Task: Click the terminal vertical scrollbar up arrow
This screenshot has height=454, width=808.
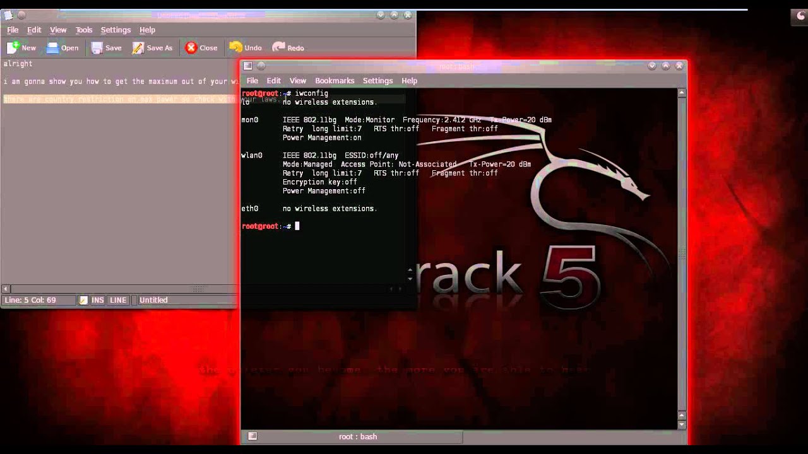Action: pyautogui.click(x=682, y=93)
